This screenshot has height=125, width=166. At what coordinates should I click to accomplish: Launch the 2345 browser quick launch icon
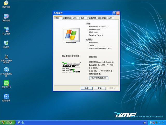click(x=23, y=123)
